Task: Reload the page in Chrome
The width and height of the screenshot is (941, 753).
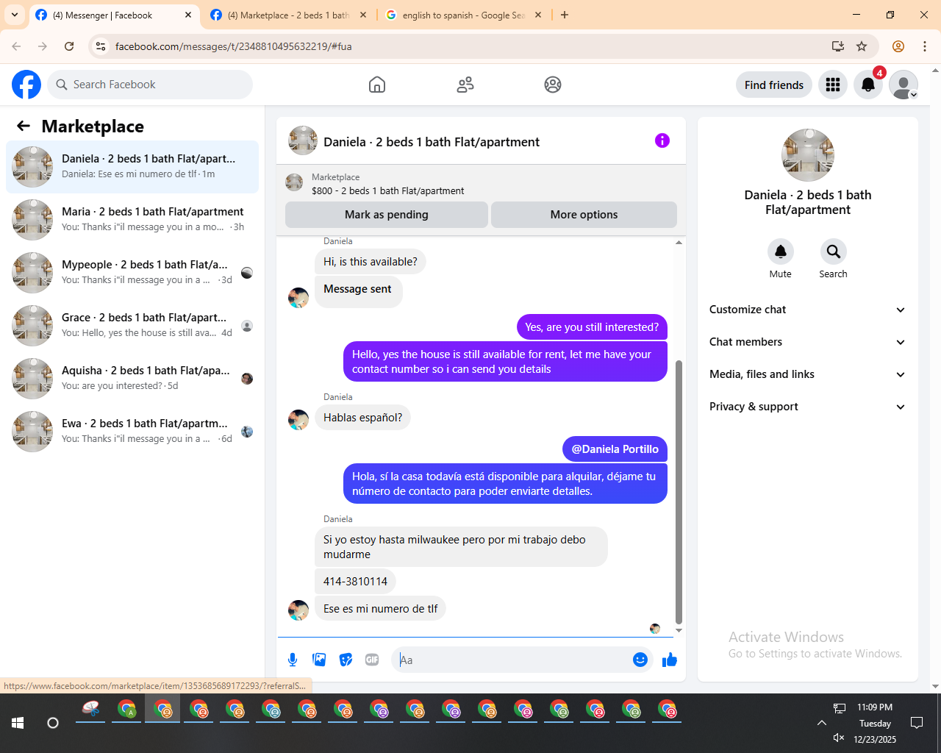Action: click(x=69, y=46)
